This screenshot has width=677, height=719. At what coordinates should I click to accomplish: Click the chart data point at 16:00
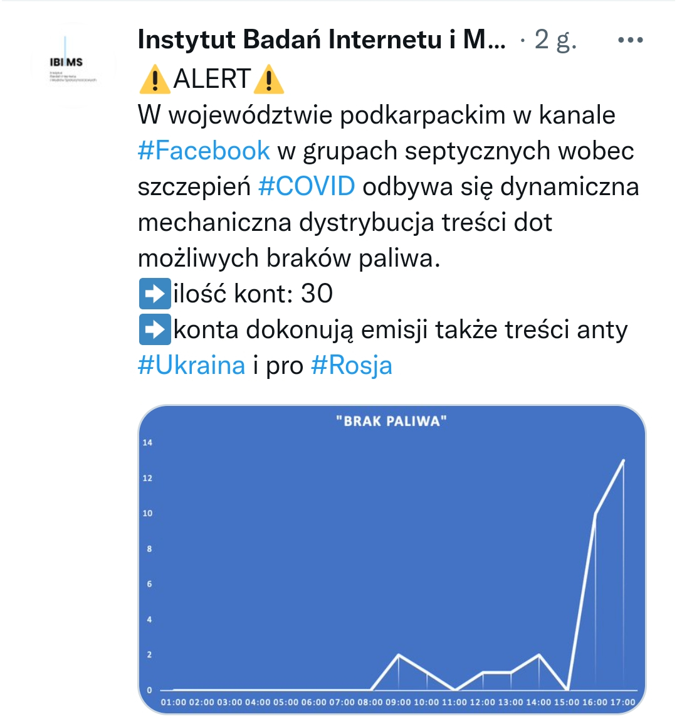coord(595,513)
